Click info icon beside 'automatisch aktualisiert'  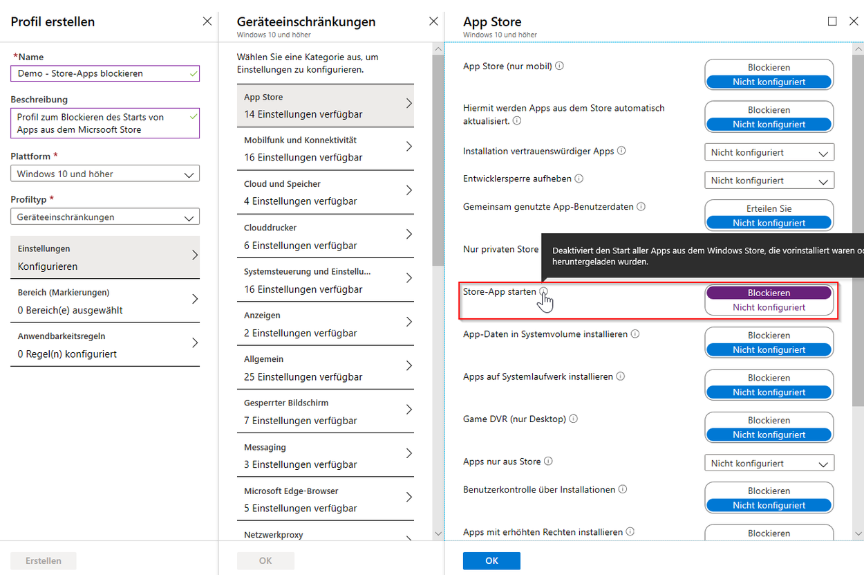pos(517,120)
